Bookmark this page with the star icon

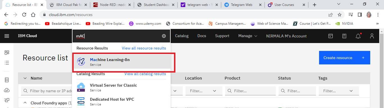point(340,15)
